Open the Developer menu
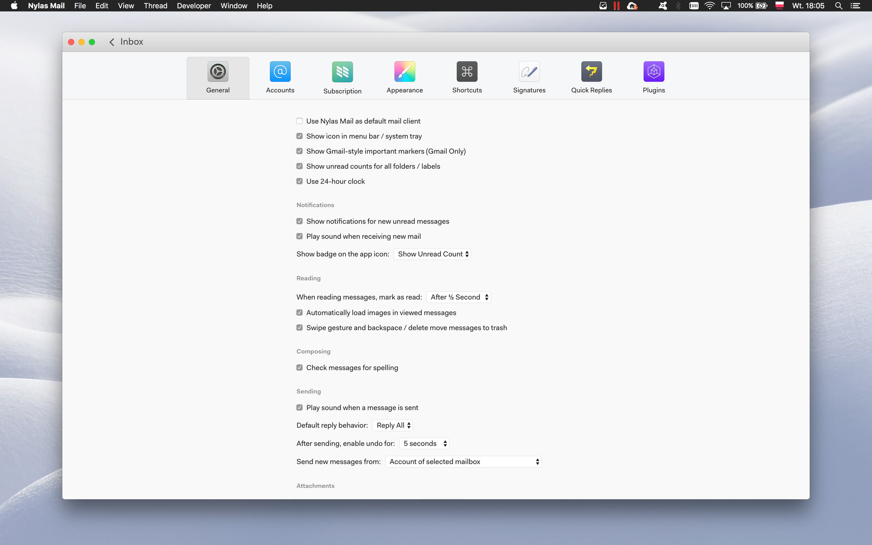 (194, 6)
